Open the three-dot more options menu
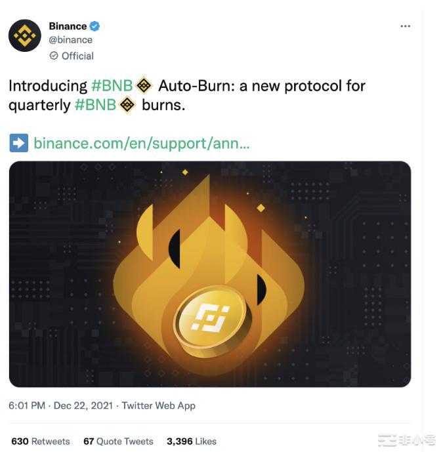This screenshot has width=441, height=452. [x=406, y=26]
